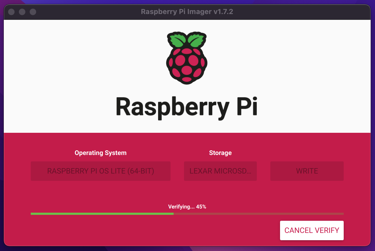Click the Raspberry Pi OS Lite (64-bit) button

point(101,171)
